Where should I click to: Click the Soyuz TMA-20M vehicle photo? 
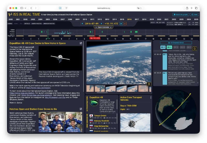pyautogui.click(x=135, y=122)
